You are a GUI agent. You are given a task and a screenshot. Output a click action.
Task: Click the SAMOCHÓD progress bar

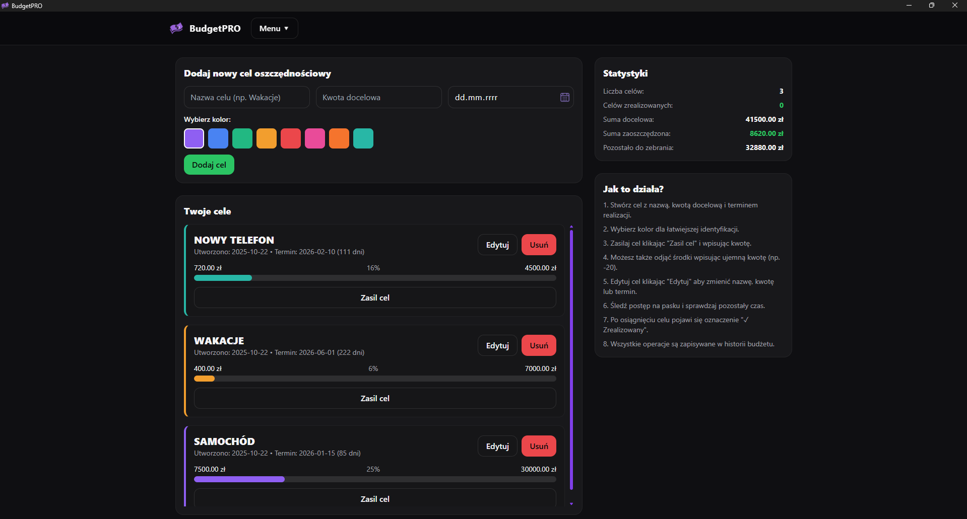tap(375, 479)
